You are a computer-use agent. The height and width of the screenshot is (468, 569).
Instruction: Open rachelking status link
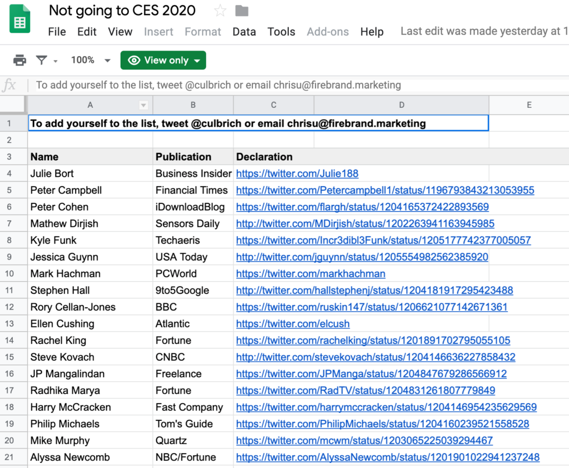[373, 341]
